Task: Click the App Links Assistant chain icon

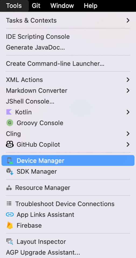Action: coord(10,214)
